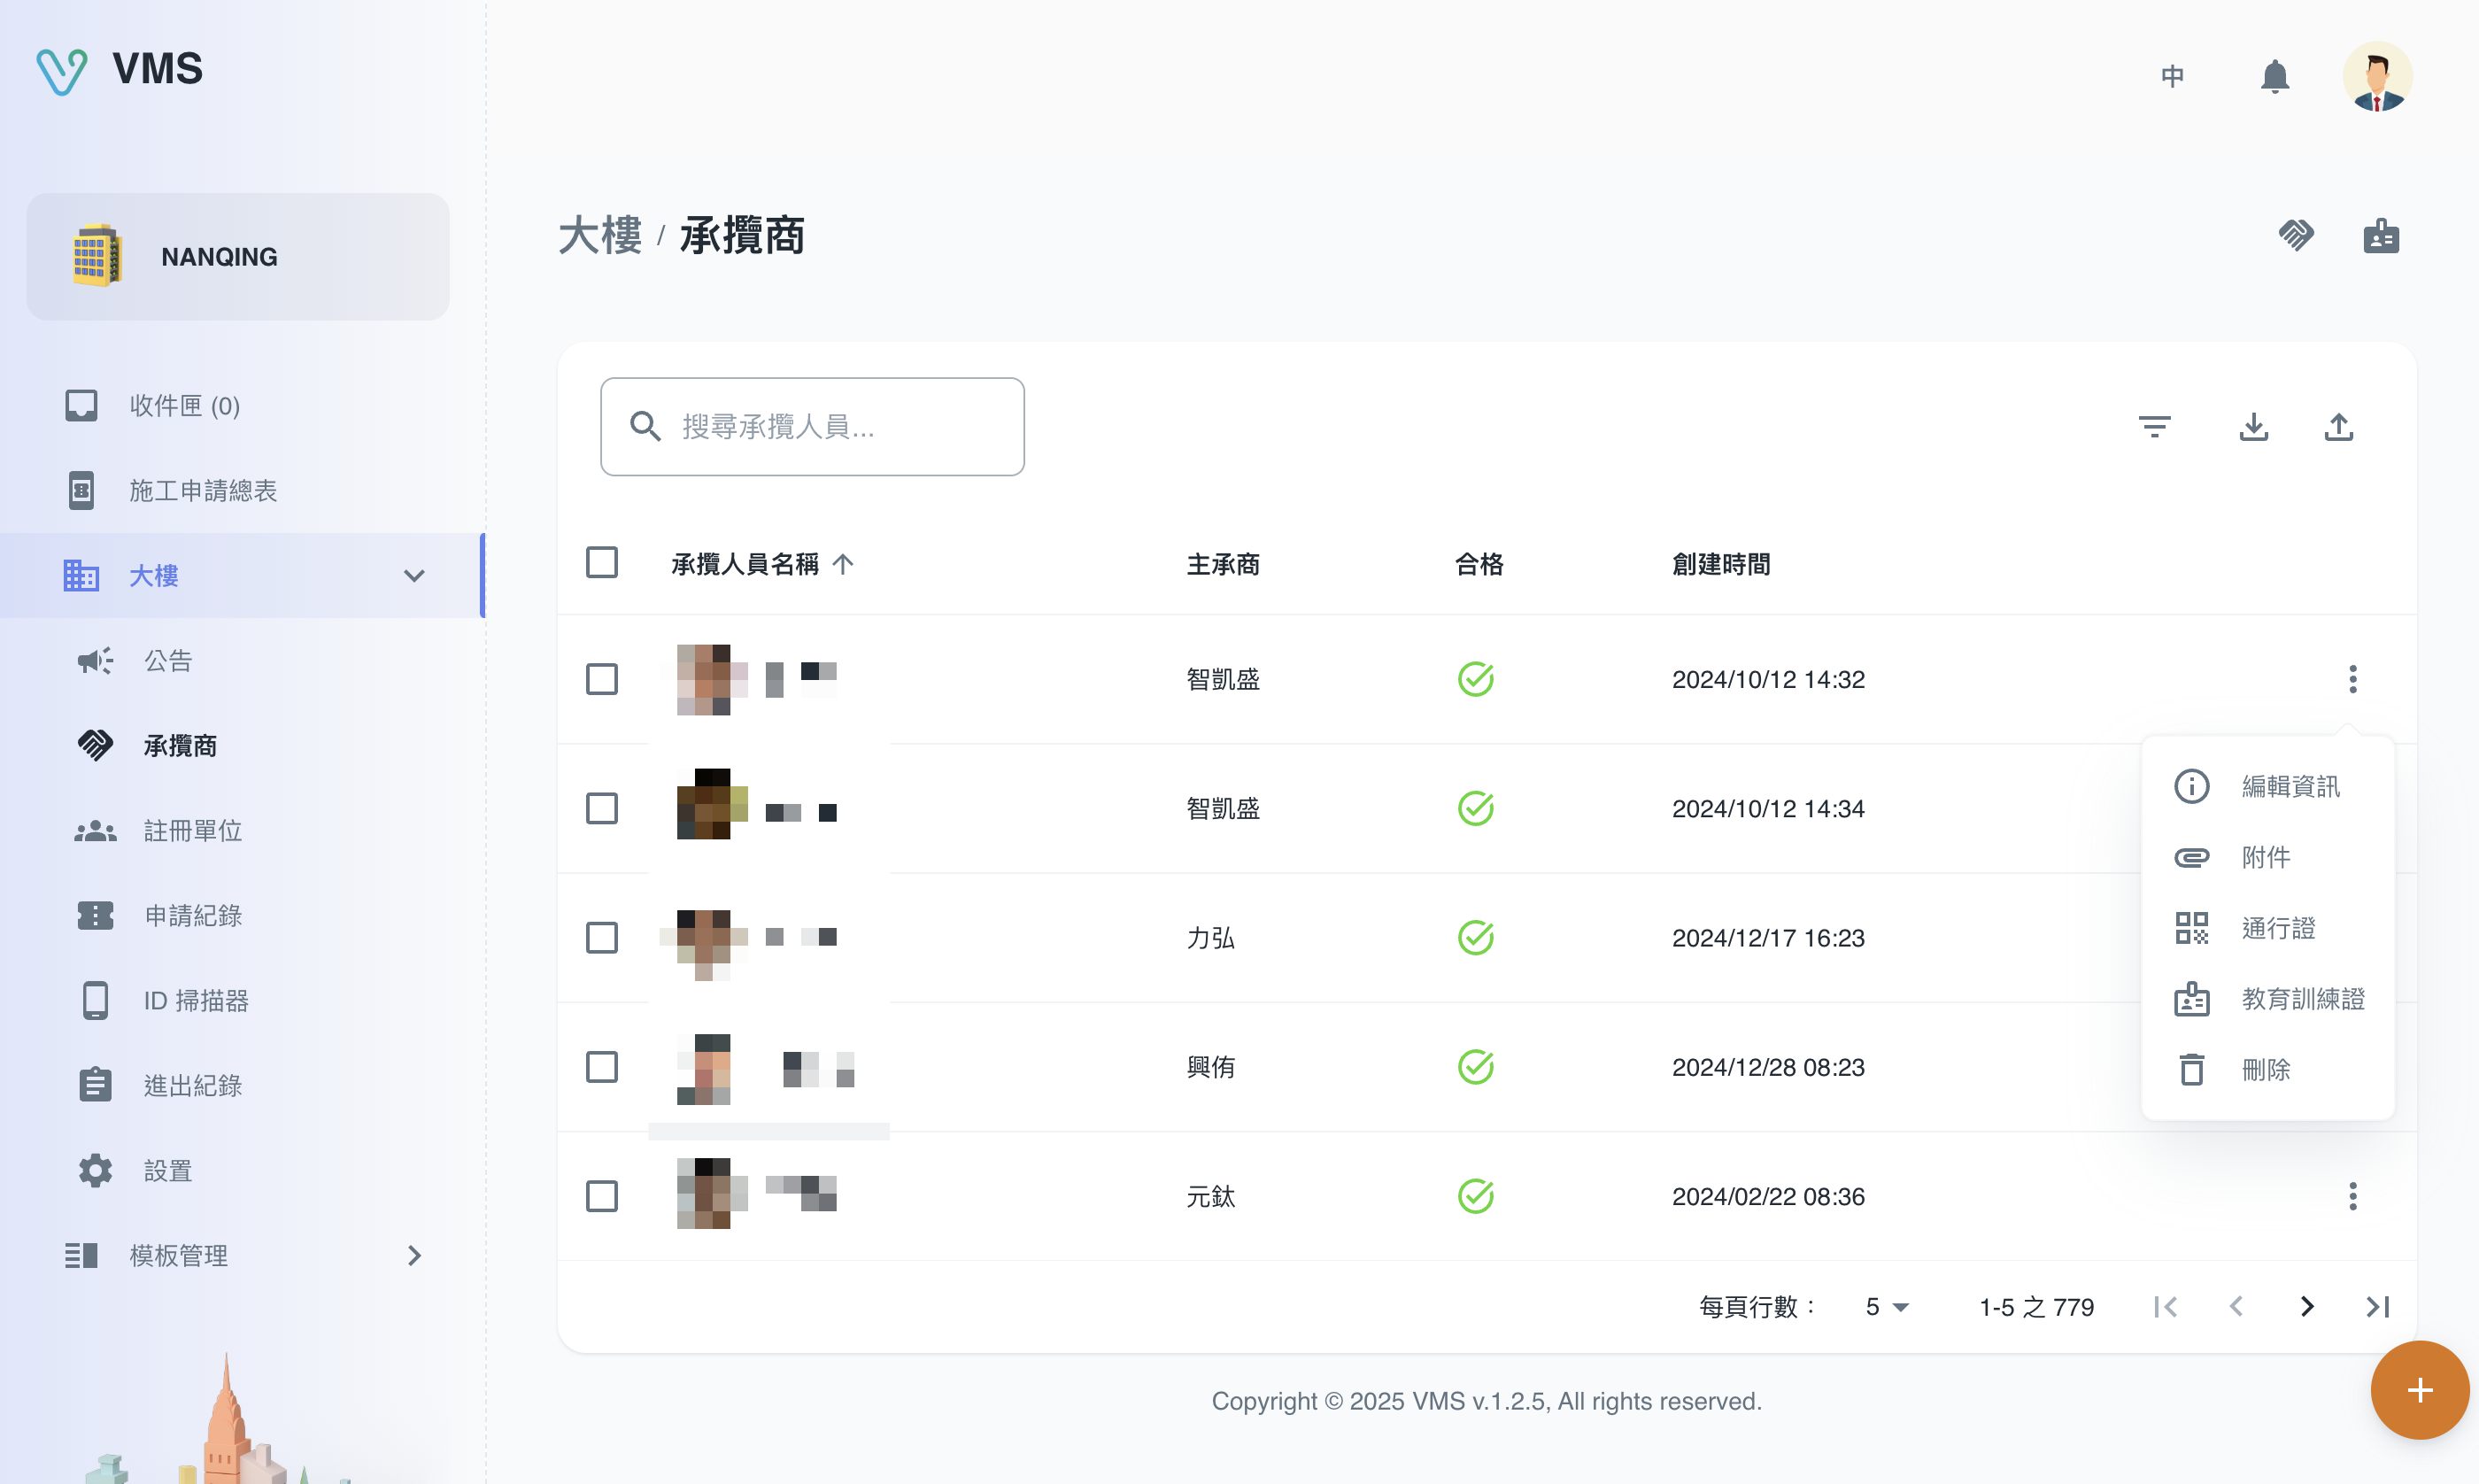
Task: Toggle the select-all checkbox in the table header
Action: [x=602, y=563]
